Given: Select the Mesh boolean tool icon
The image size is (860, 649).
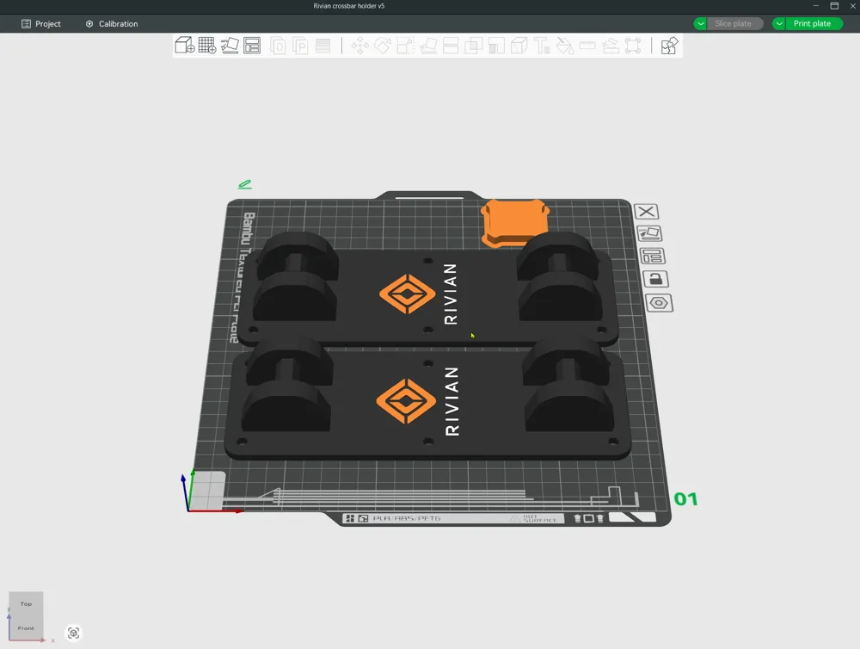Looking at the screenshot, I should tap(473, 46).
